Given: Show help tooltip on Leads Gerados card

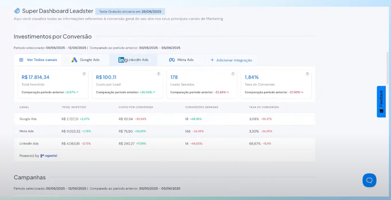Looking at the screenshot, I should pos(233,74).
